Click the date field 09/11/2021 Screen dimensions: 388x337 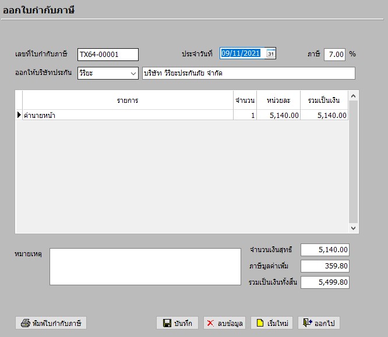click(242, 54)
